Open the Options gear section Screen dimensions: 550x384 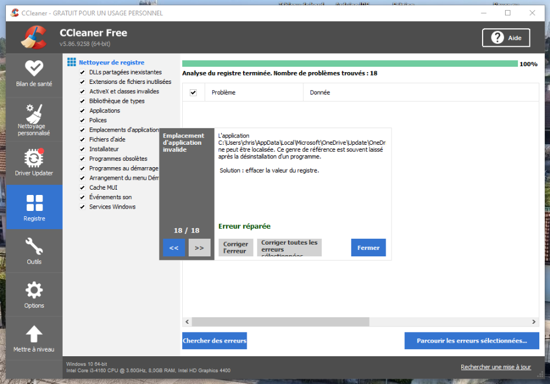coord(34,295)
